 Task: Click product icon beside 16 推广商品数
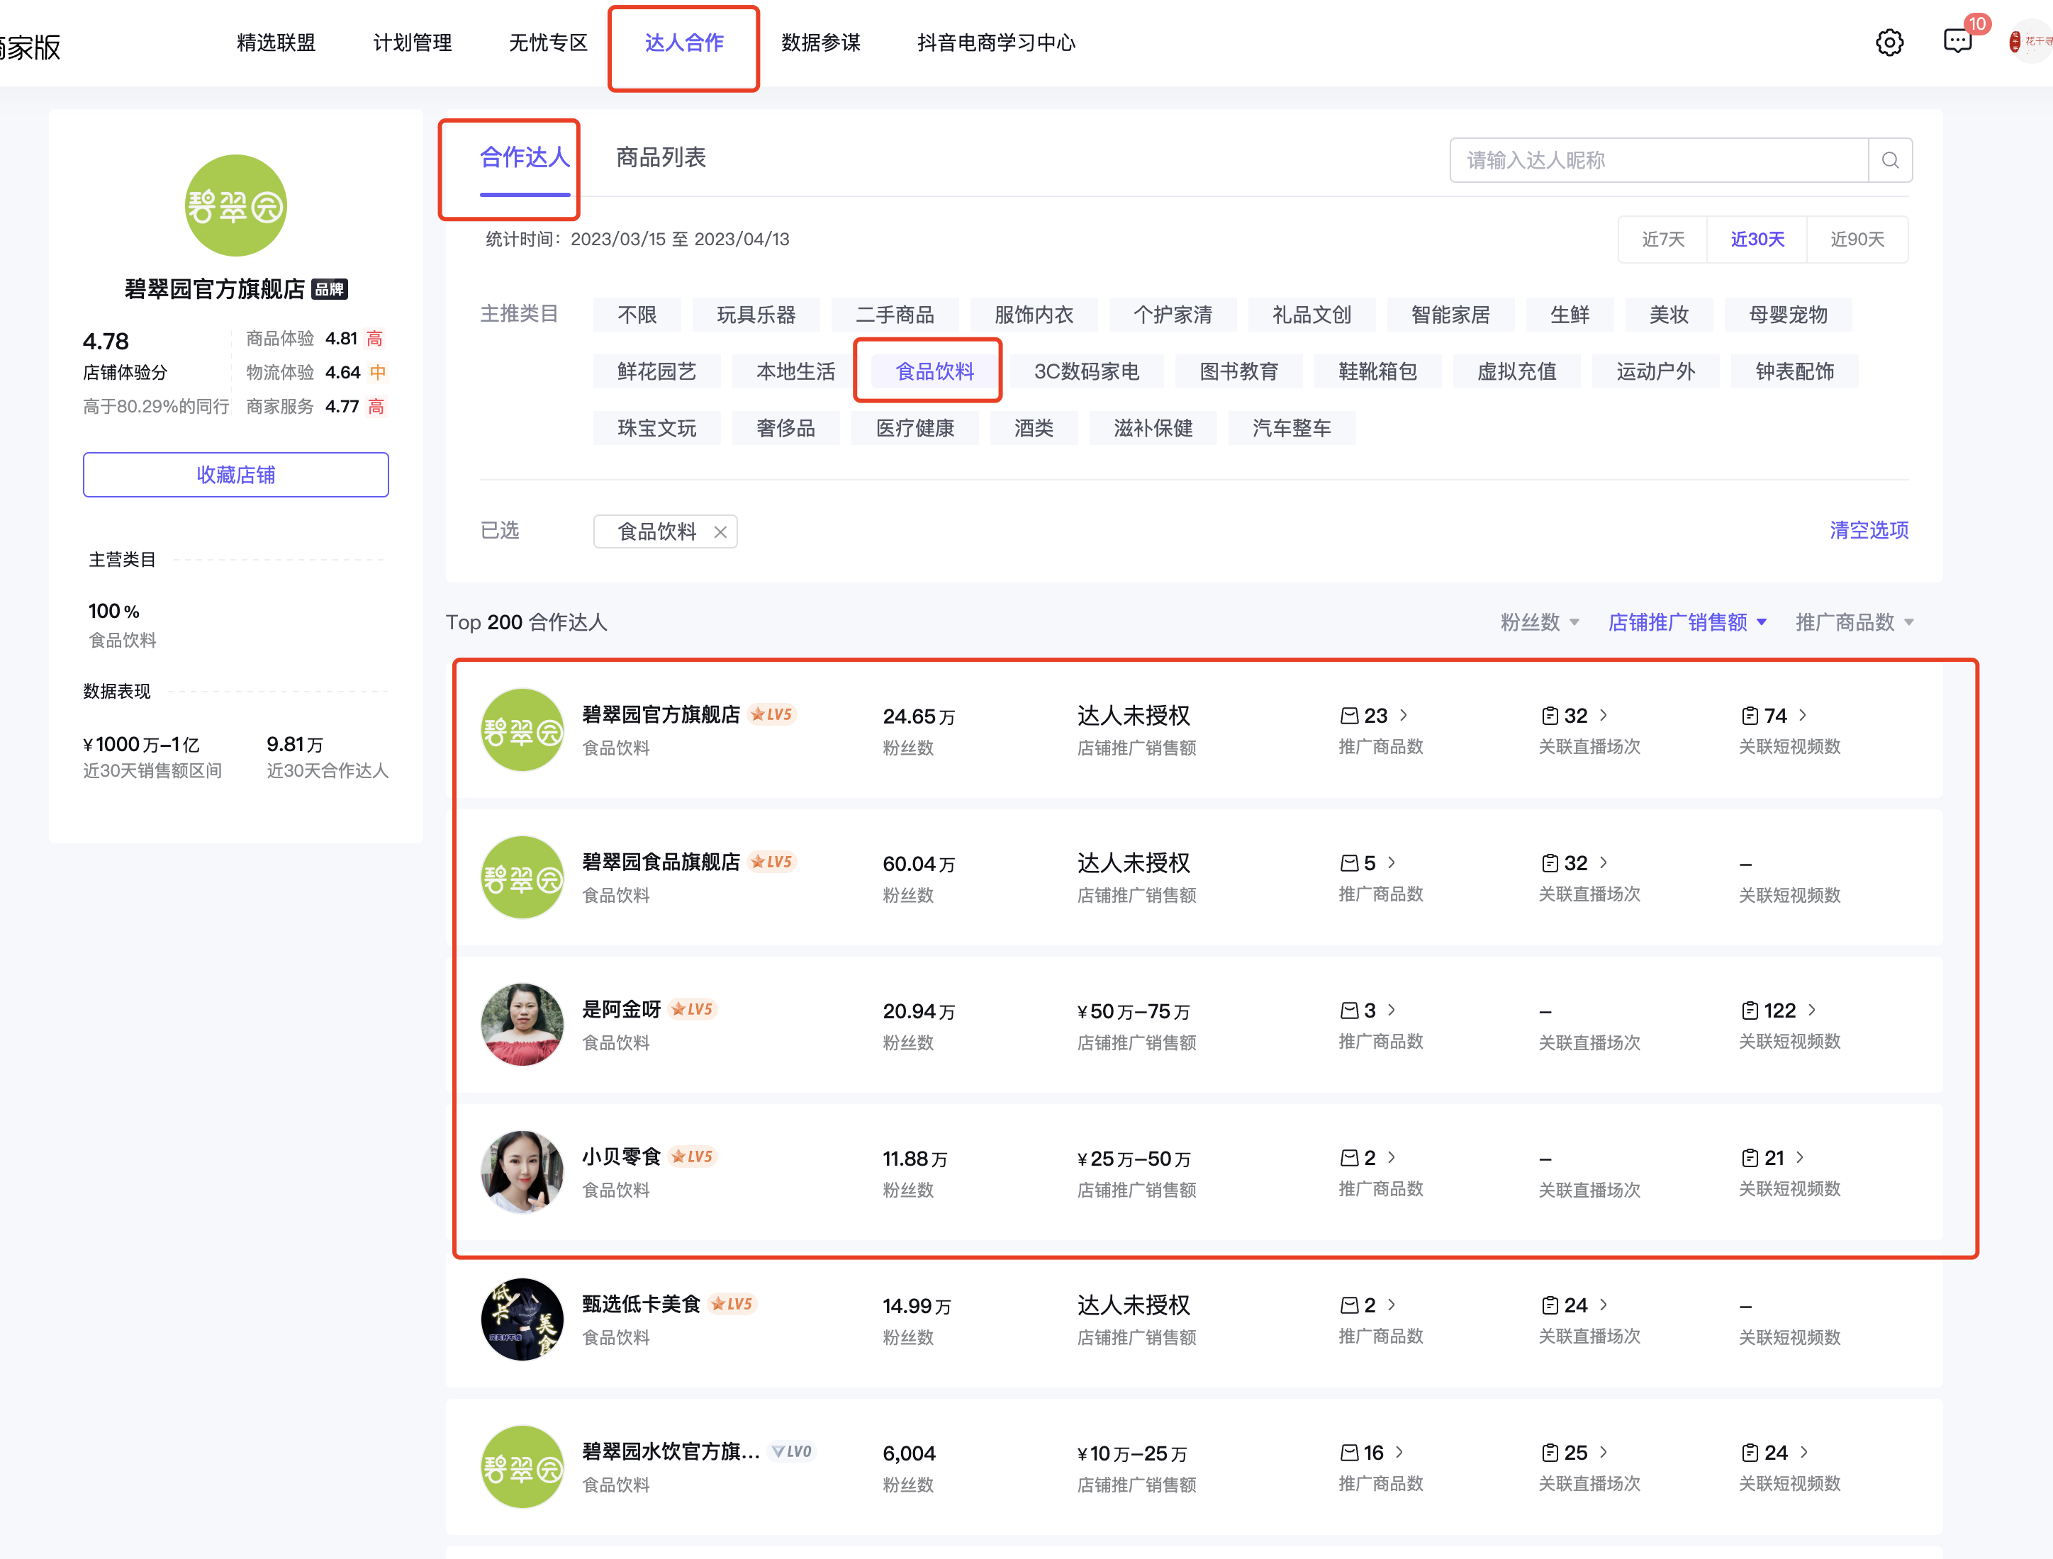[x=1348, y=1452]
